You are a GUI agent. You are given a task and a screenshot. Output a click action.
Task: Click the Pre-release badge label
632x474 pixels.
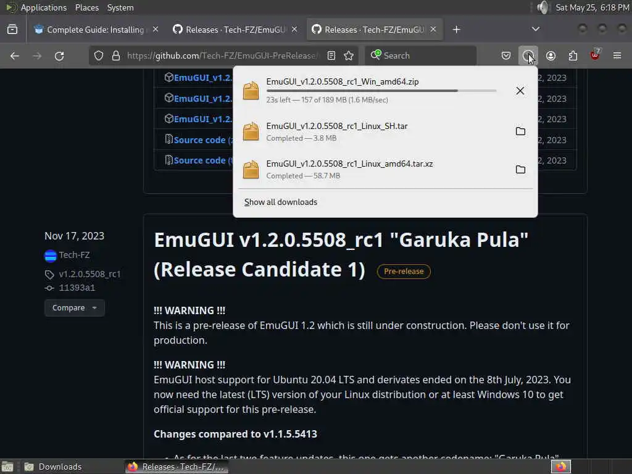(404, 272)
